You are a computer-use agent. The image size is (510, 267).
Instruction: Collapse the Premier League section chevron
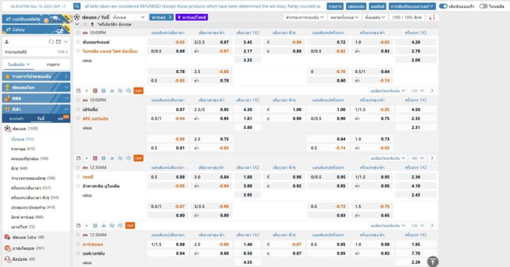77,24
